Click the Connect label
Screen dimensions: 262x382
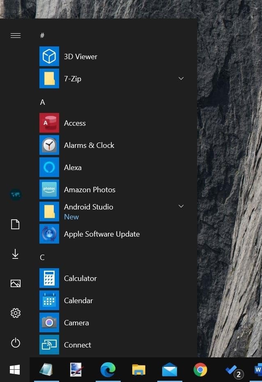pos(78,345)
